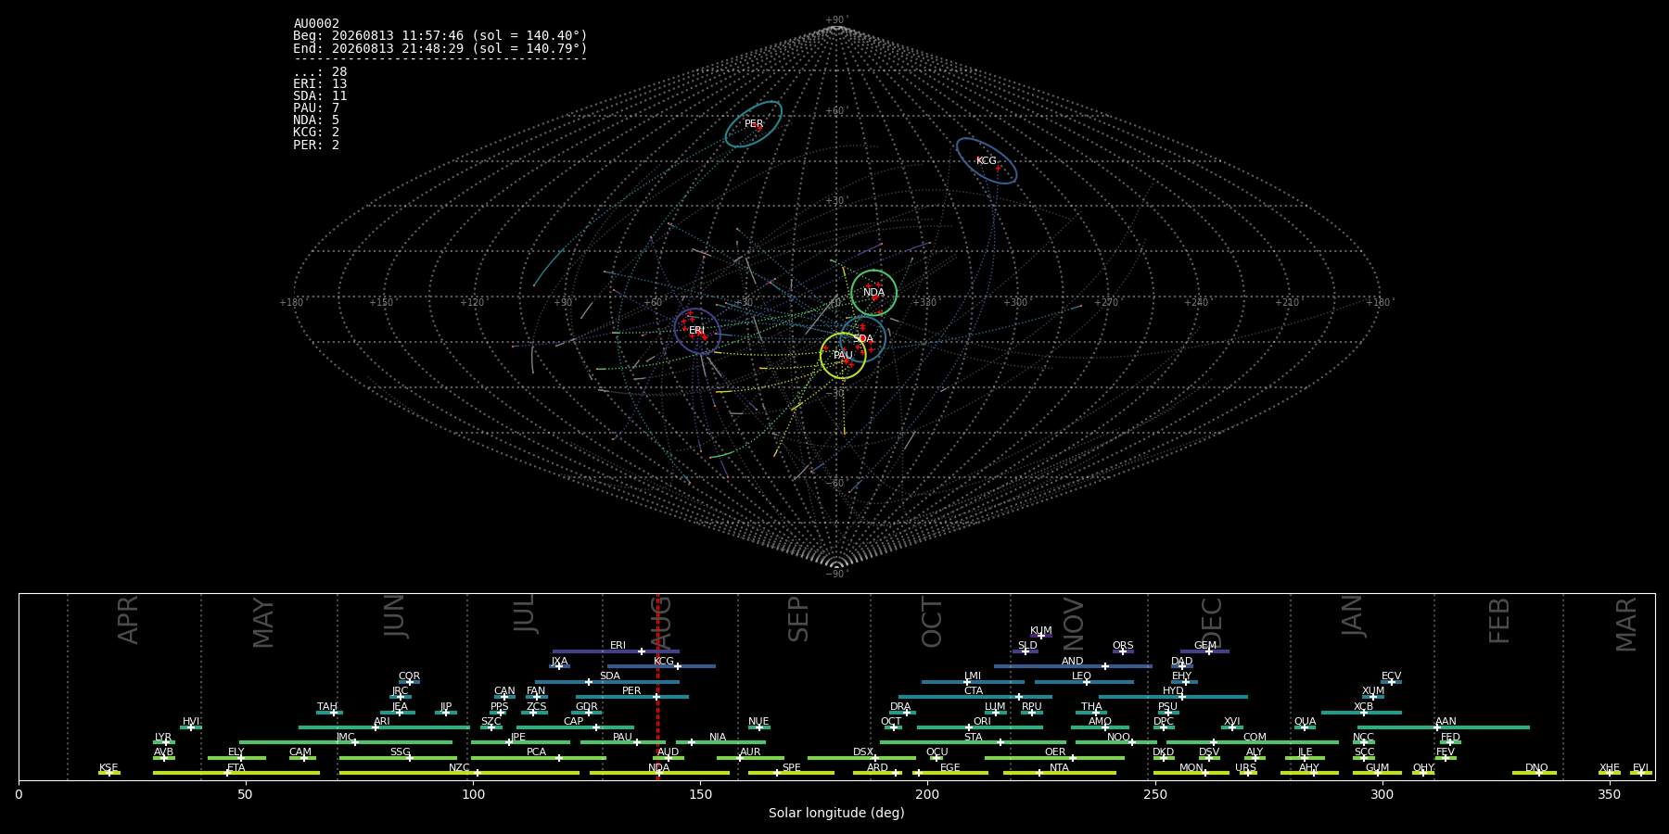Select the 'SDA: 11' count entry

[x=320, y=96]
